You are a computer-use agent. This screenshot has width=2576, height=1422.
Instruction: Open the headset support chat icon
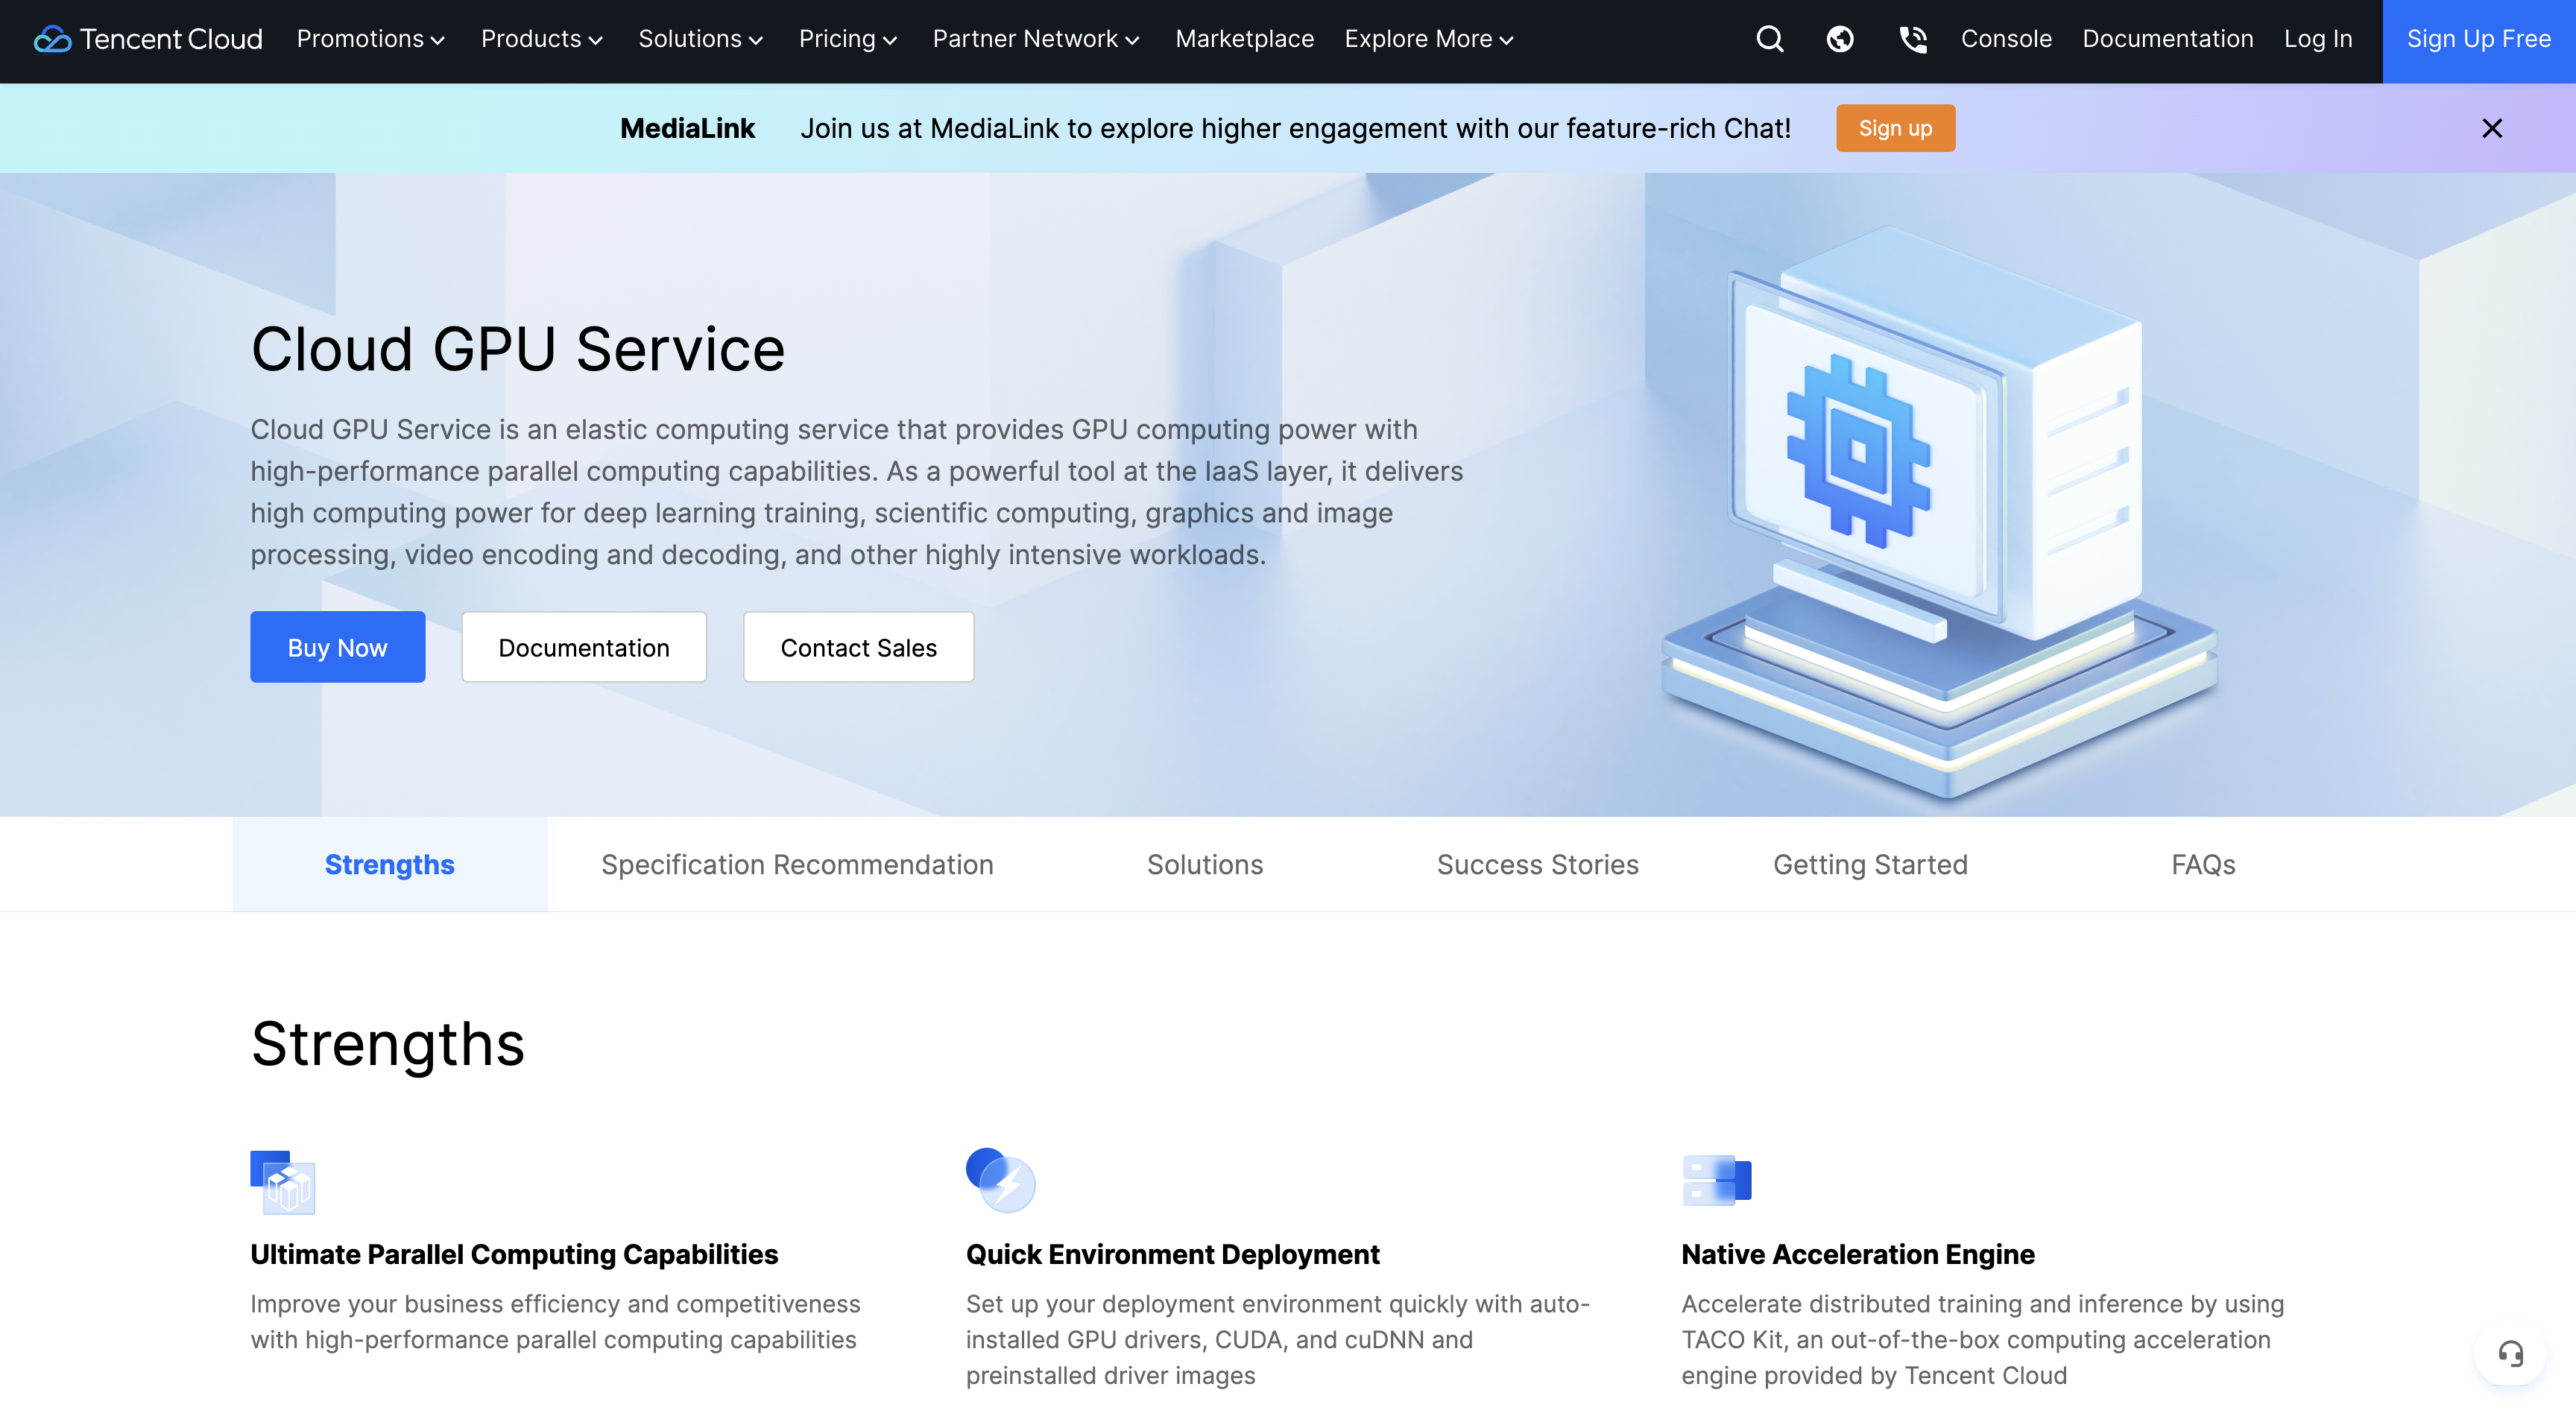2510,1354
